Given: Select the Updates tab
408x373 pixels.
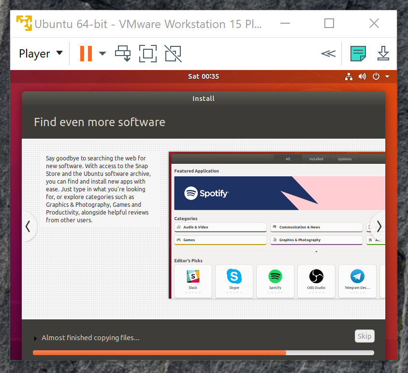Looking at the screenshot, I should tap(345, 159).
